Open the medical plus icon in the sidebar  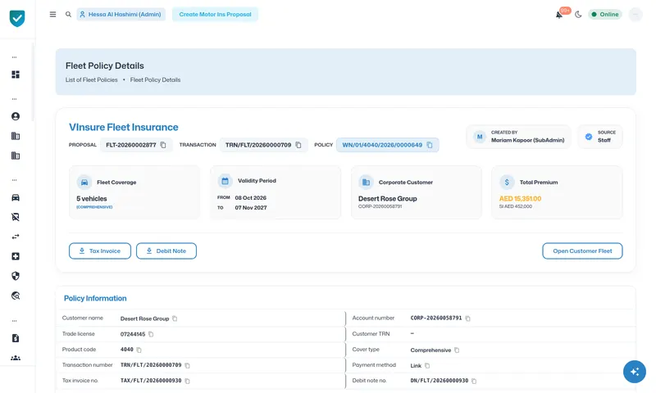(16, 256)
